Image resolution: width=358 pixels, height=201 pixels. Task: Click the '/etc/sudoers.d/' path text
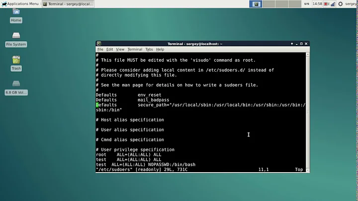pyautogui.click(x=225, y=70)
